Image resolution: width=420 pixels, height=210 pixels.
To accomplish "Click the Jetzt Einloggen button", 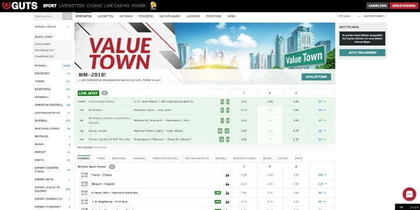I will pos(362,52).
